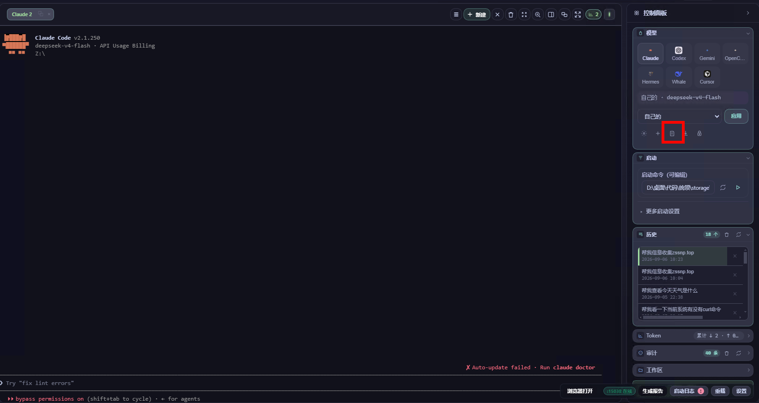
Task: Clear audit entries with the 审计 trash icon
Action: 727,353
